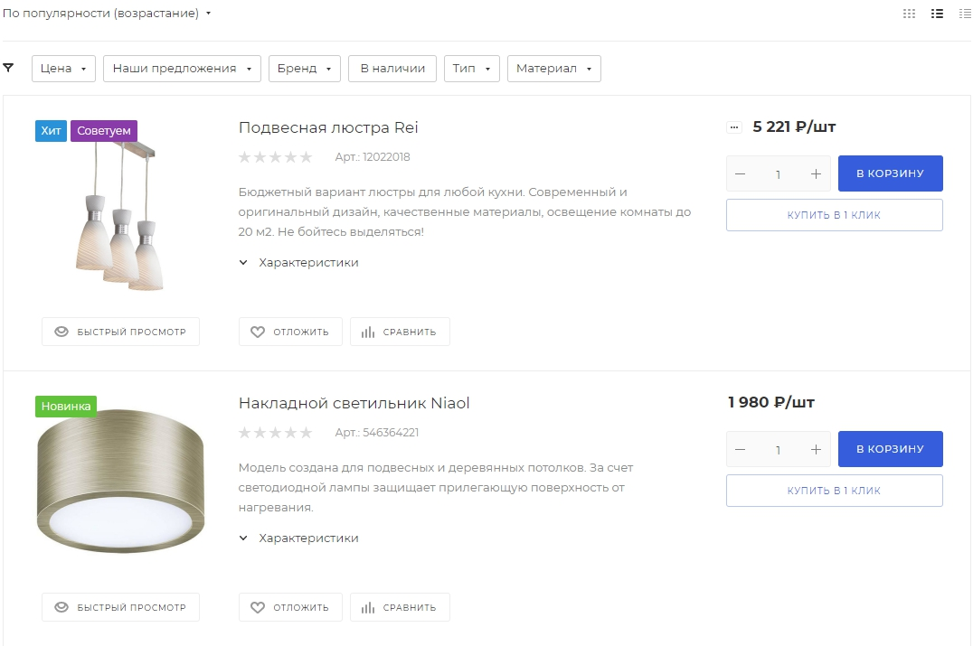Switch to grid view layout
This screenshot has height=646, width=973.
(x=908, y=13)
